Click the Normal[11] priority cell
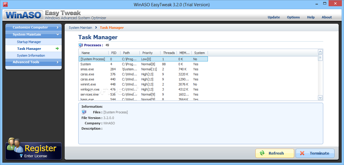344x165 pixels. (149, 69)
